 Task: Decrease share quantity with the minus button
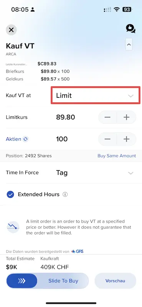(x=107, y=139)
